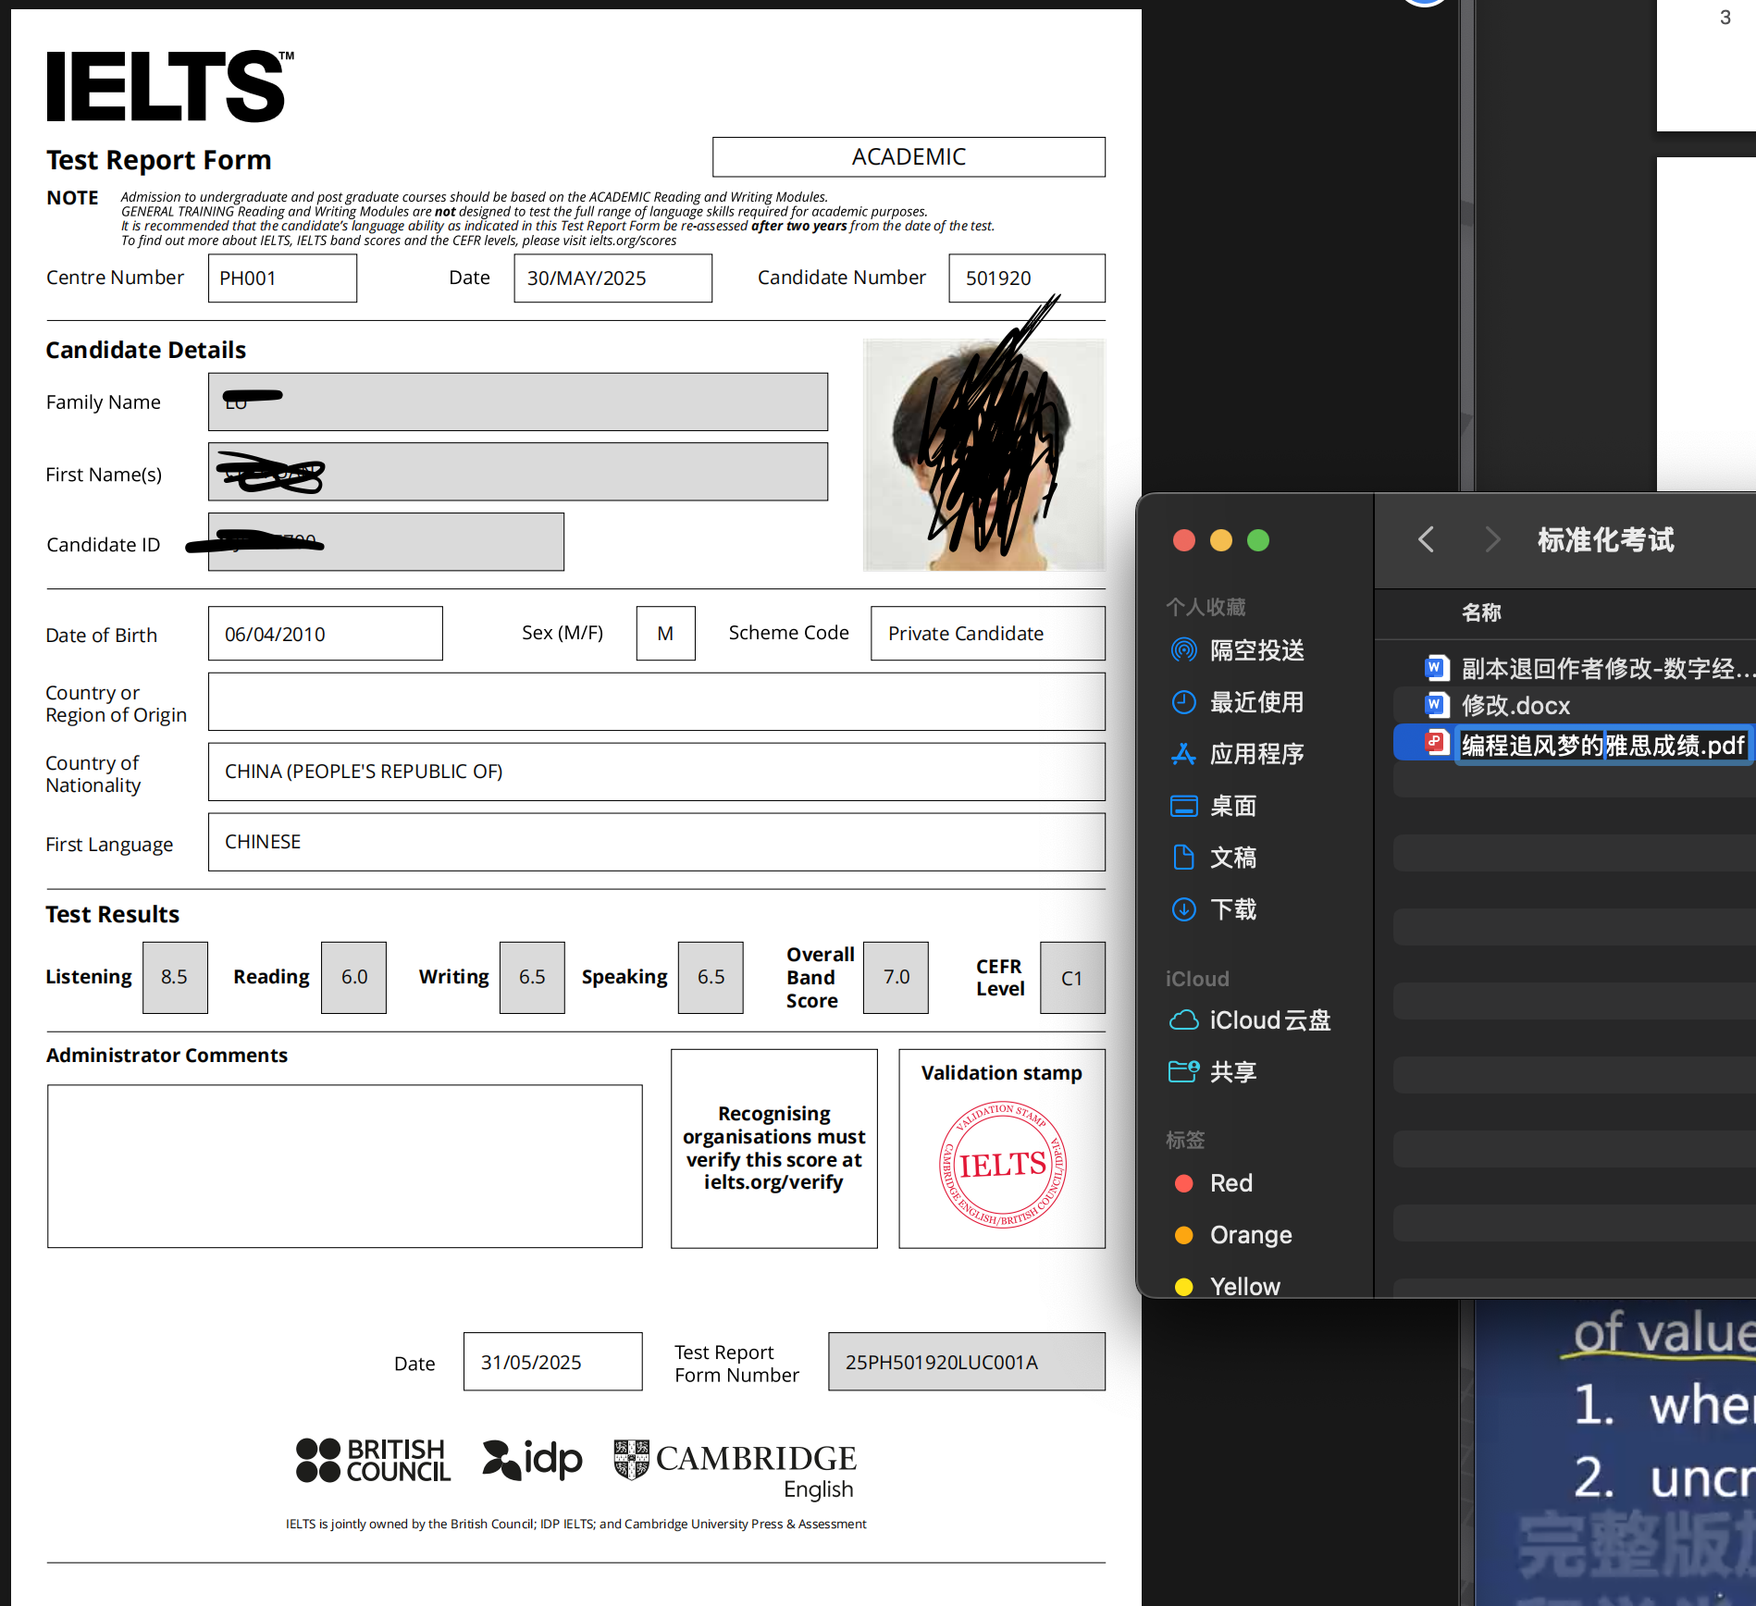Go back in Finder window
The width and height of the screenshot is (1756, 1606).
click(1427, 539)
